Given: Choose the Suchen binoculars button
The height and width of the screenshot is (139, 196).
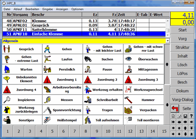Looking at the screenshot, I should [103, 59].
